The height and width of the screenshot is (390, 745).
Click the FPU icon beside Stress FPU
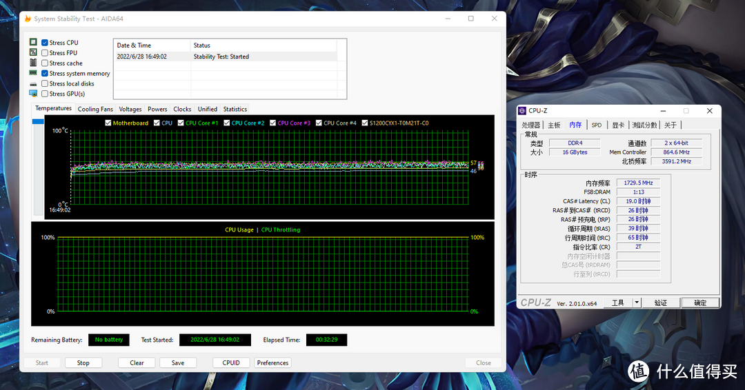[33, 53]
